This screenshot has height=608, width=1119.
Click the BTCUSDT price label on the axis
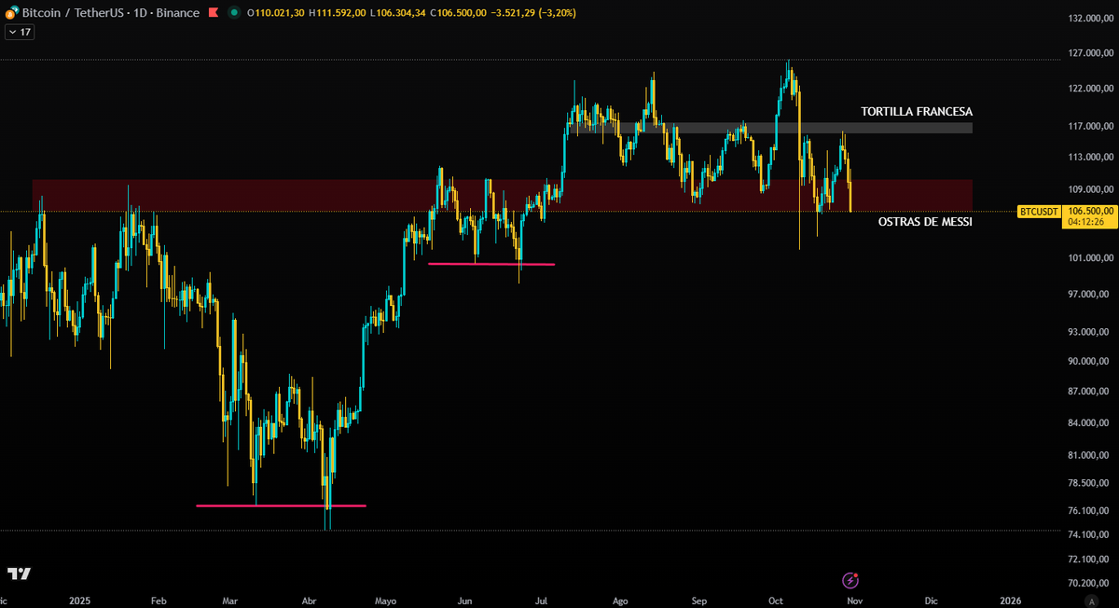click(1039, 212)
